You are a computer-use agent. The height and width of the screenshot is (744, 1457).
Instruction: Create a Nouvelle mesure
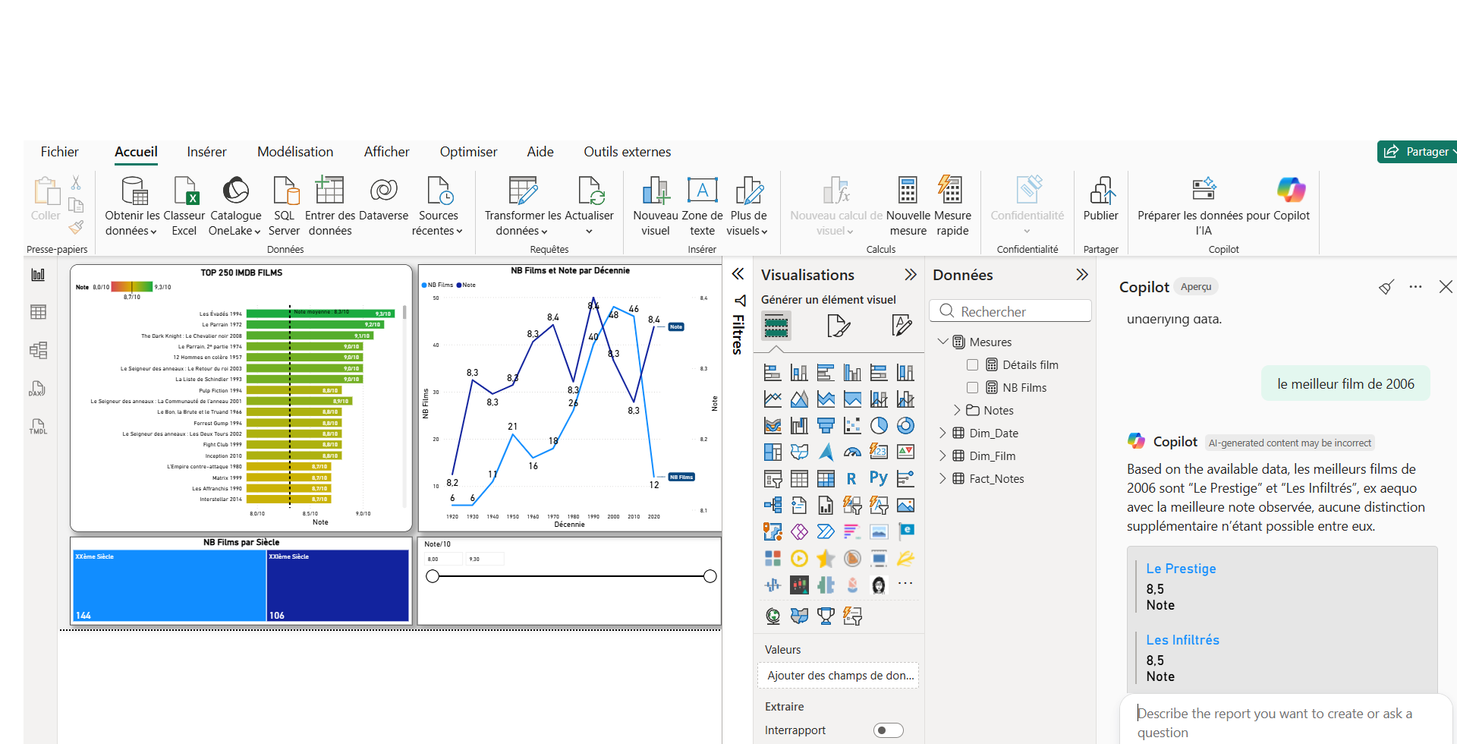coord(908,206)
